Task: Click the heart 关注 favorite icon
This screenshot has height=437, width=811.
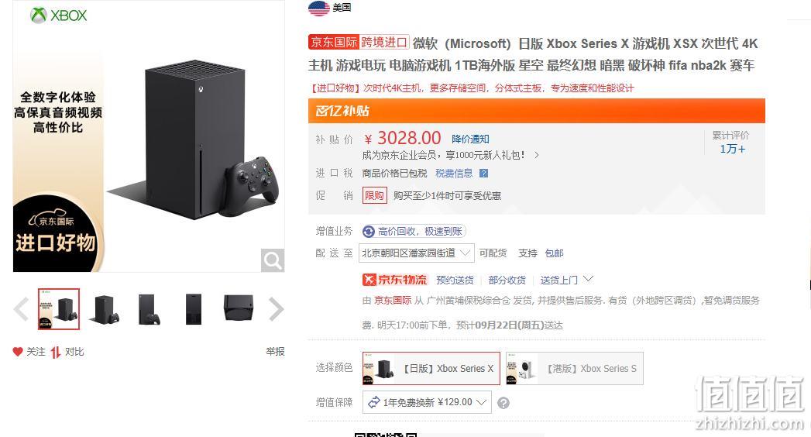Action: click(x=18, y=352)
